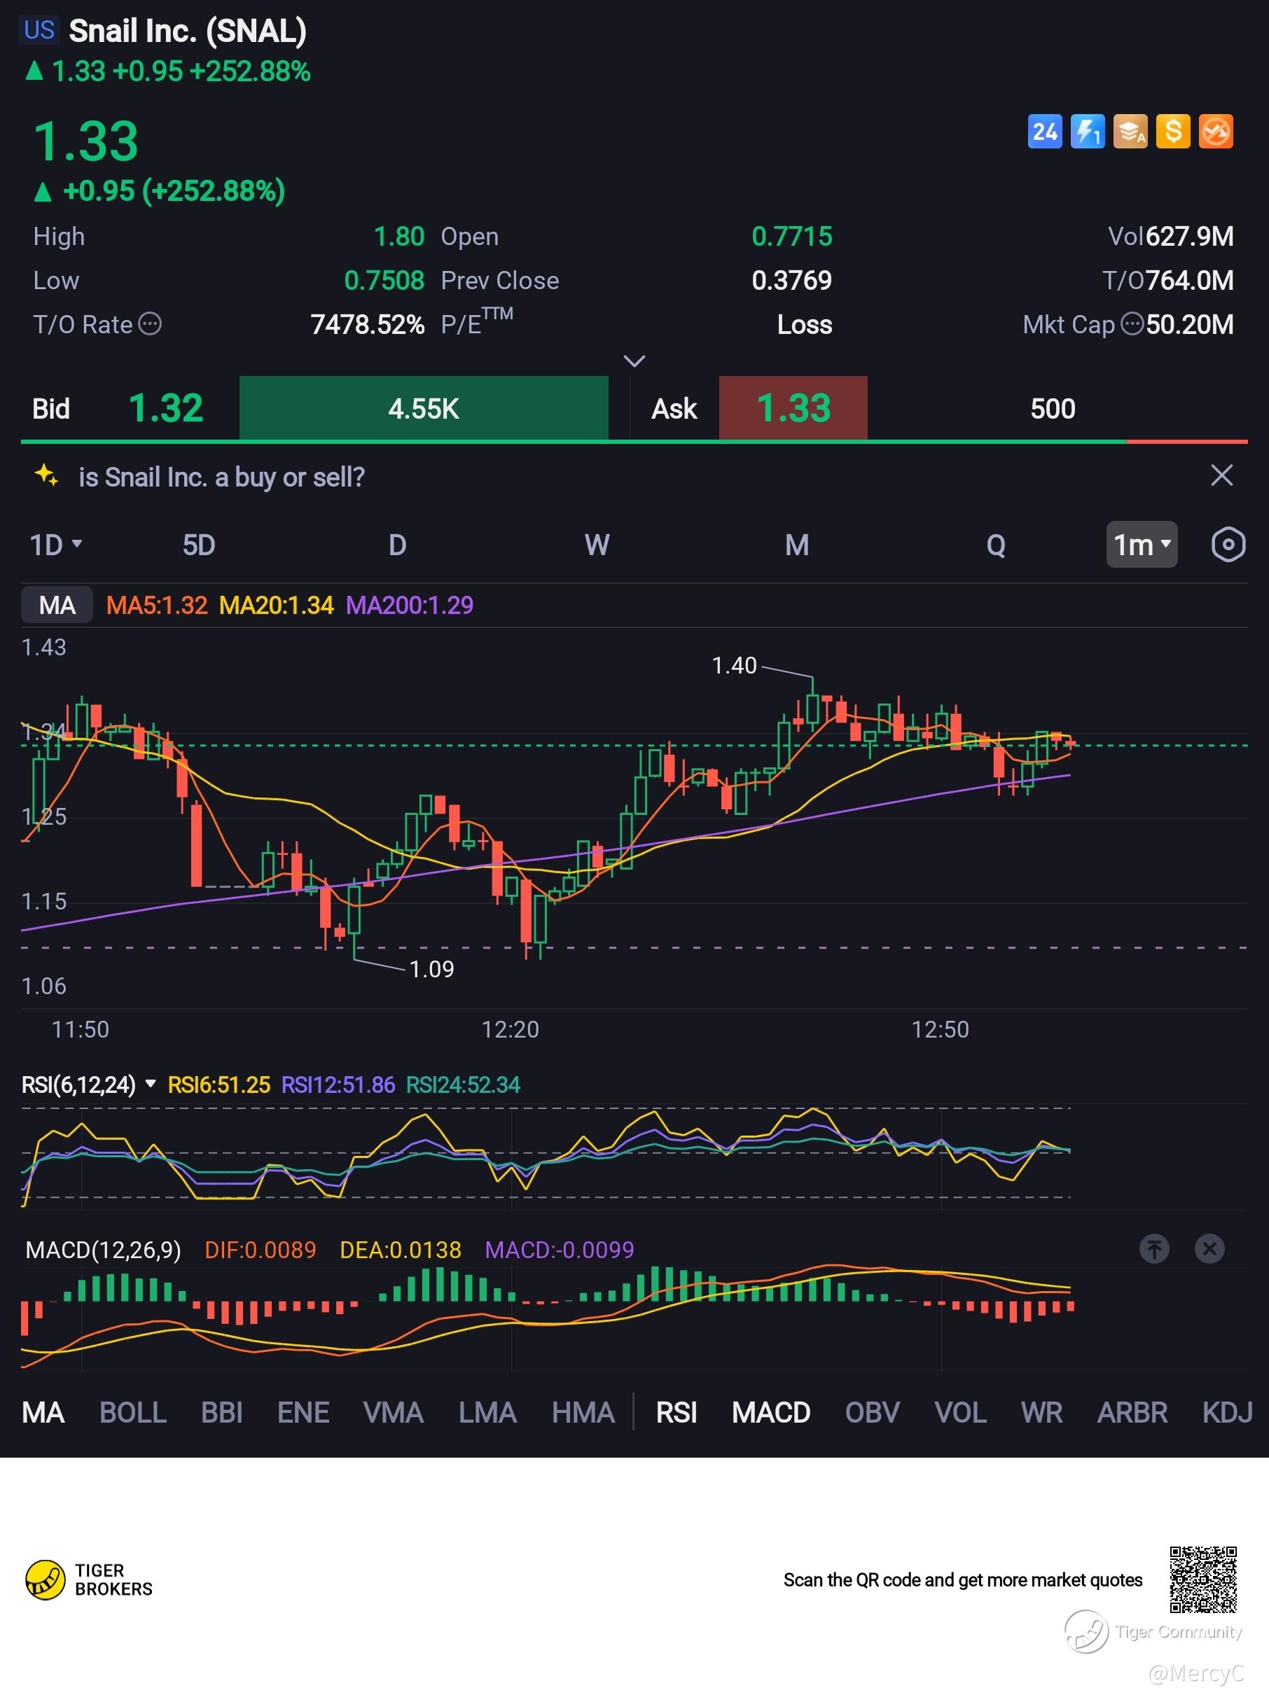Viewport: 1269px width, 1702px height.
Task: Expand the 1D timeframe dropdown
Action: point(55,545)
